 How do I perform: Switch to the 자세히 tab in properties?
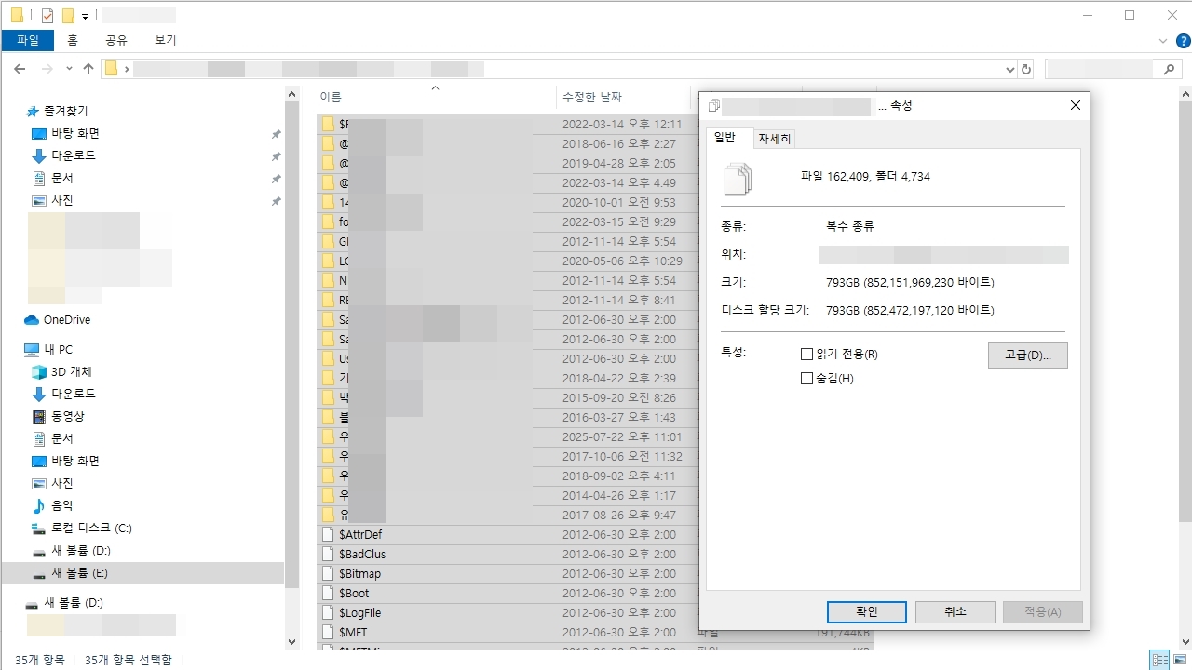pos(774,139)
